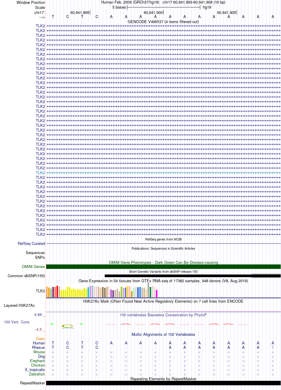
Task: Click position marker 60,641,900
Action: pyautogui.click(x=153, y=12)
